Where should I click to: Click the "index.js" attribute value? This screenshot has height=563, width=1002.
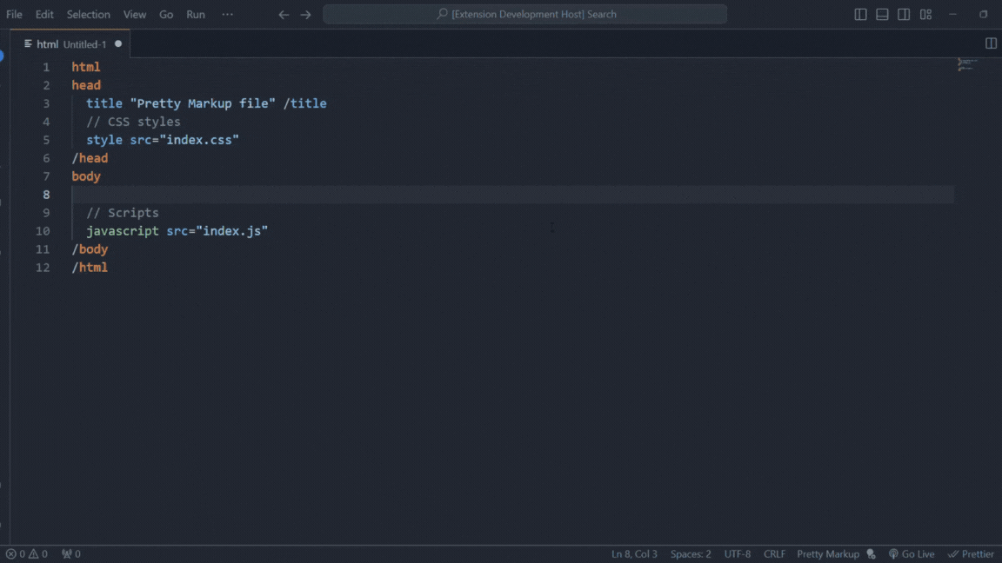(232, 231)
